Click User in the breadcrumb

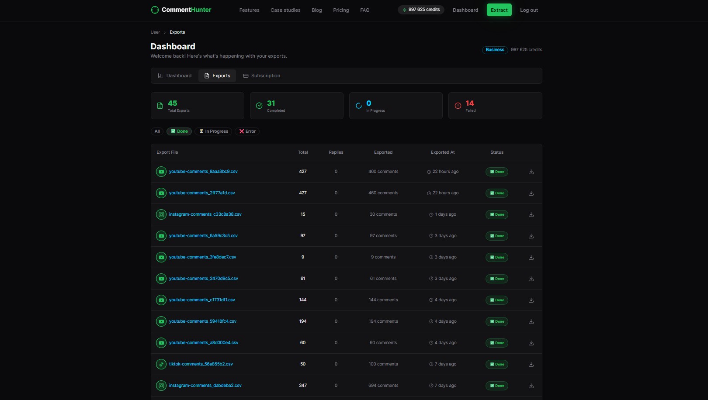pyautogui.click(x=155, y=32)
